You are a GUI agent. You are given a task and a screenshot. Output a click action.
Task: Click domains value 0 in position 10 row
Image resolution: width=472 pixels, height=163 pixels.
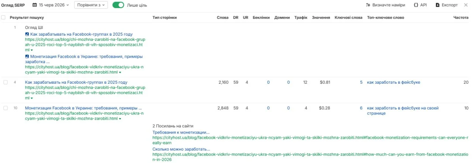pos(288,108)
